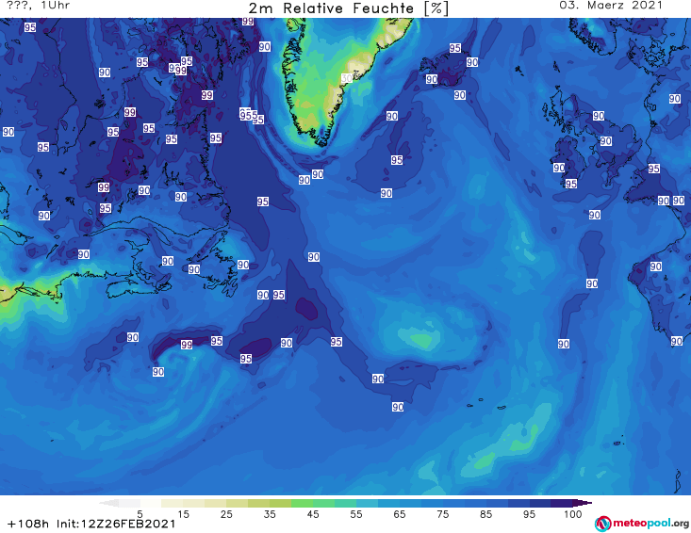
Task: Click the legend value '75'
Action: pos(442,514)
